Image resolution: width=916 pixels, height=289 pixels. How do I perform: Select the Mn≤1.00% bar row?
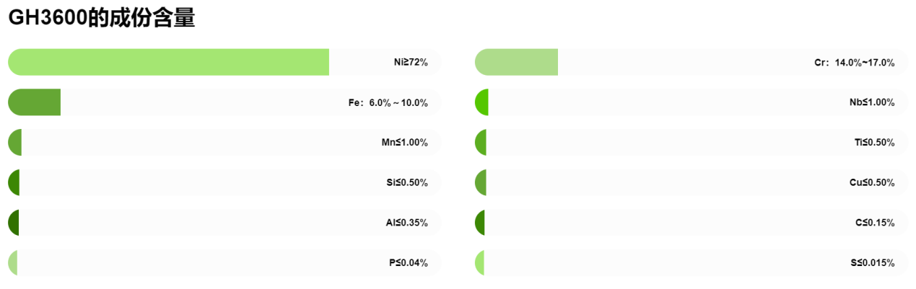tap(224, 143)
